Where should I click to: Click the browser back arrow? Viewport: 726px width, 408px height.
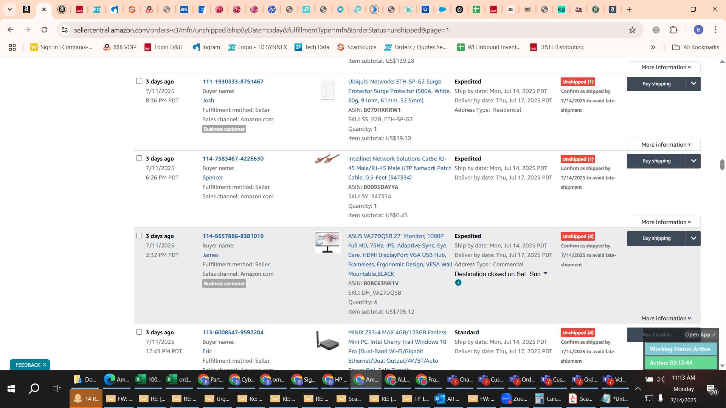[10, 30]
